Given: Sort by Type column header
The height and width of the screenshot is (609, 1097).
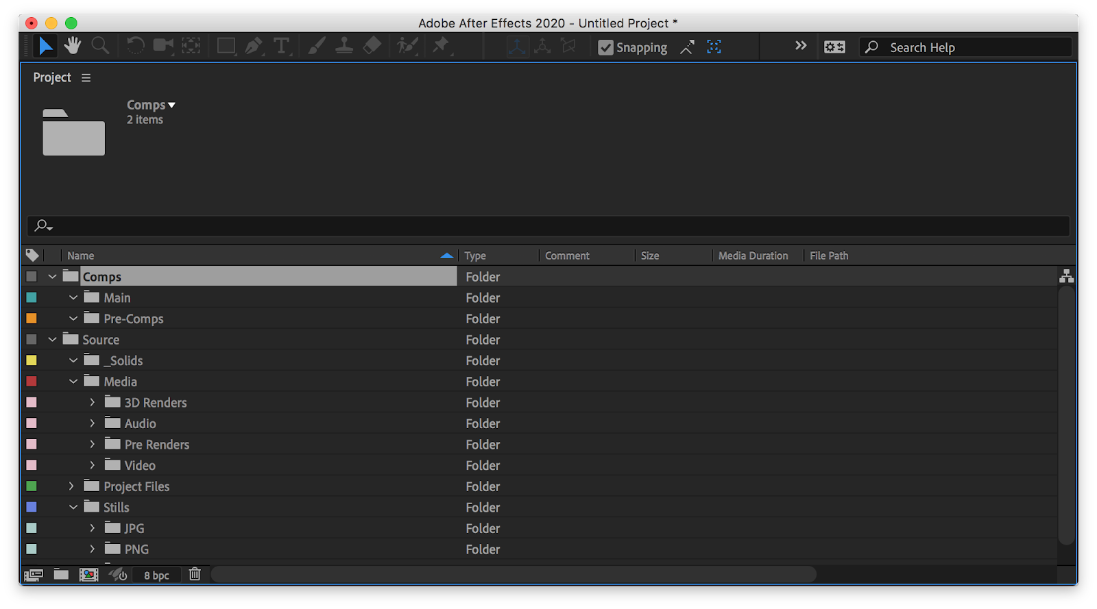Looking at the screenshot, I should pyautogui.click(x=475, y=256).
